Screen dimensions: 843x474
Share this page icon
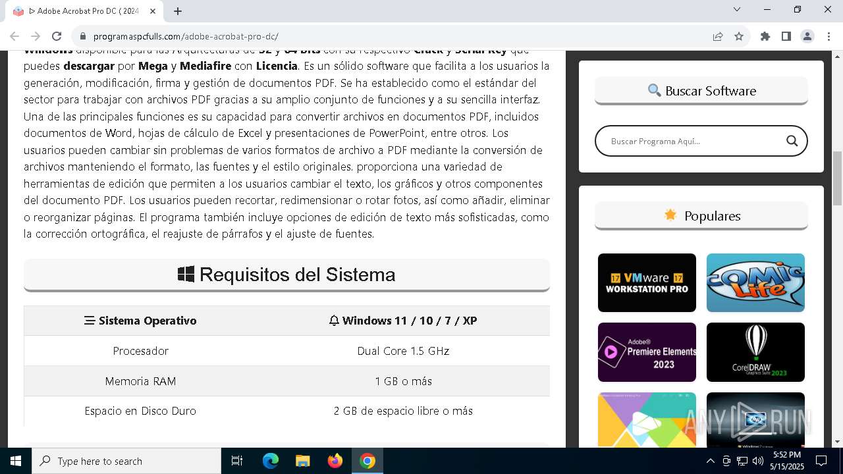point(718,36)
